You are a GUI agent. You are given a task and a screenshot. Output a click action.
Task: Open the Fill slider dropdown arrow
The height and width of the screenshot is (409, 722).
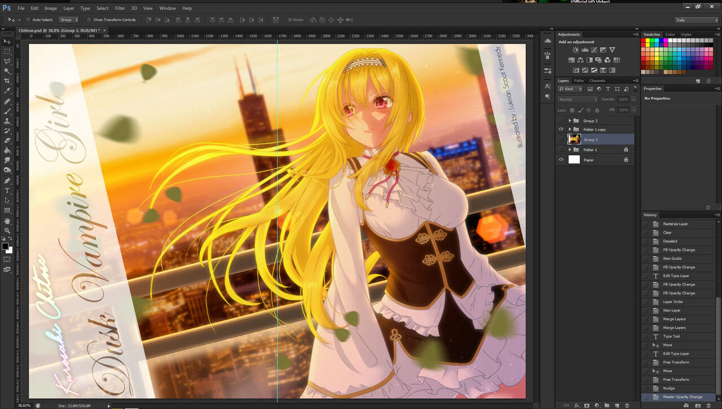coord(634,109)
